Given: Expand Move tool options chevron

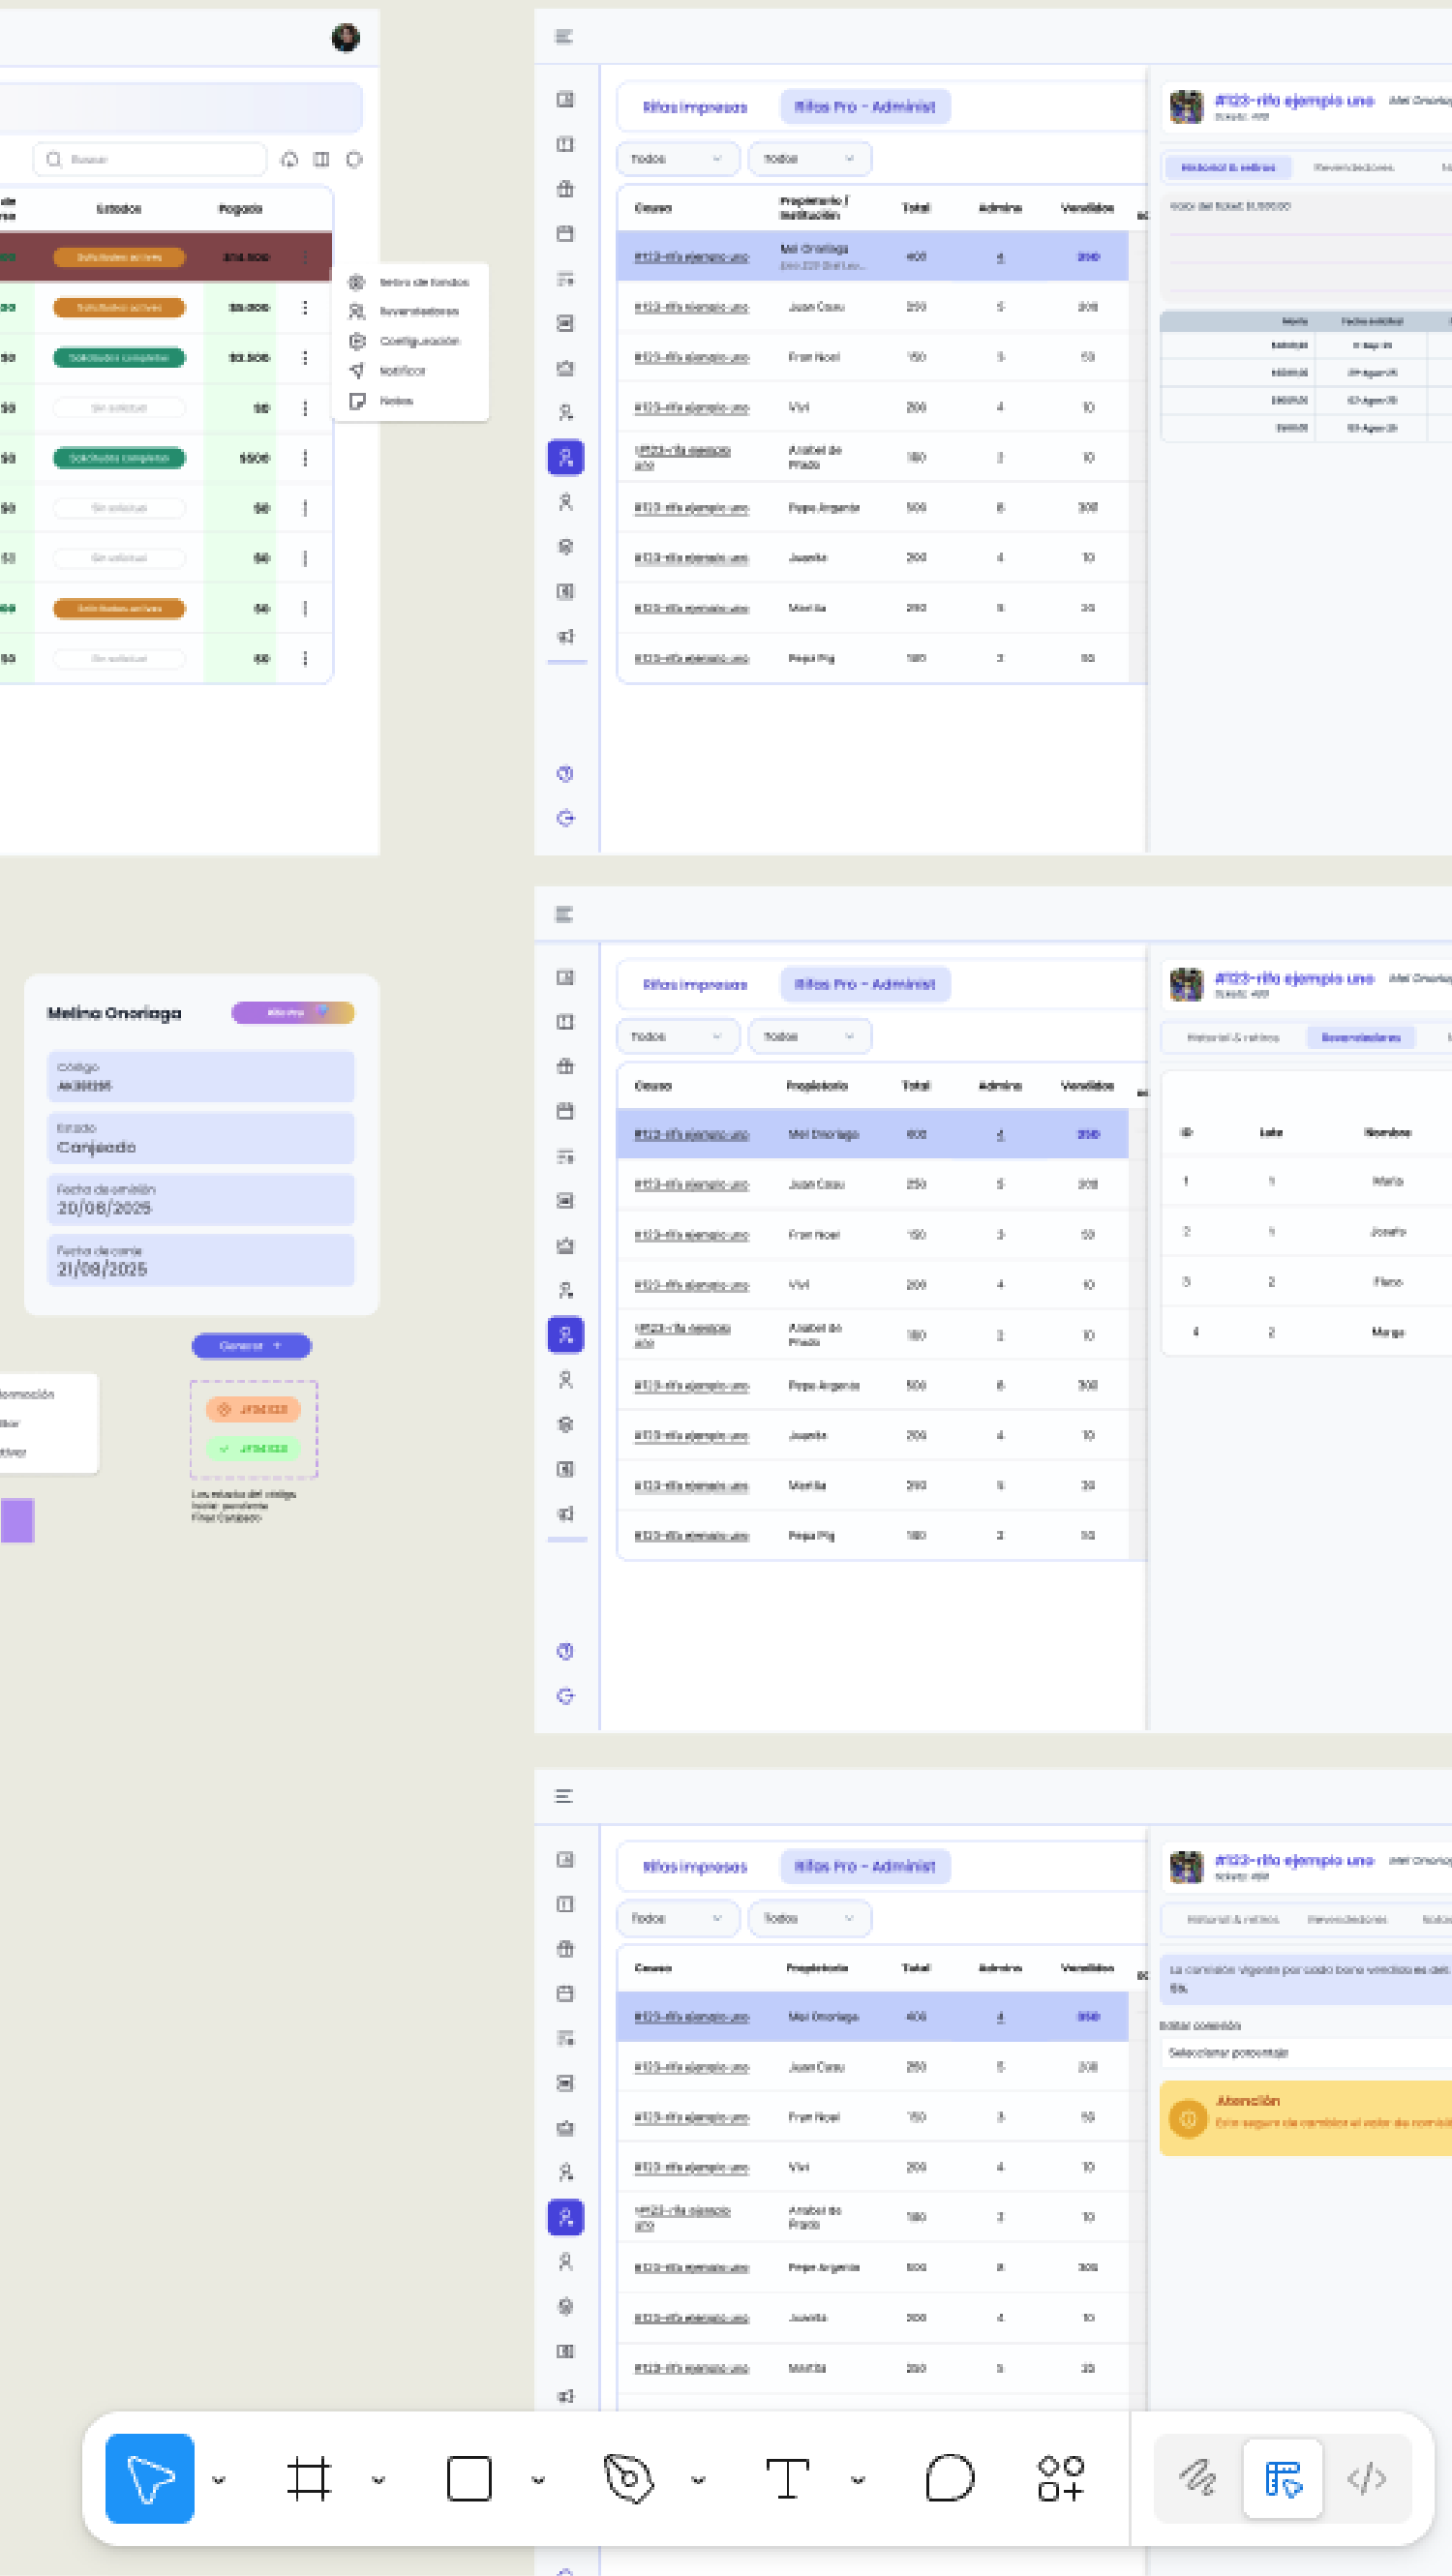Looking at the screenshot, I should [219, 2480].
